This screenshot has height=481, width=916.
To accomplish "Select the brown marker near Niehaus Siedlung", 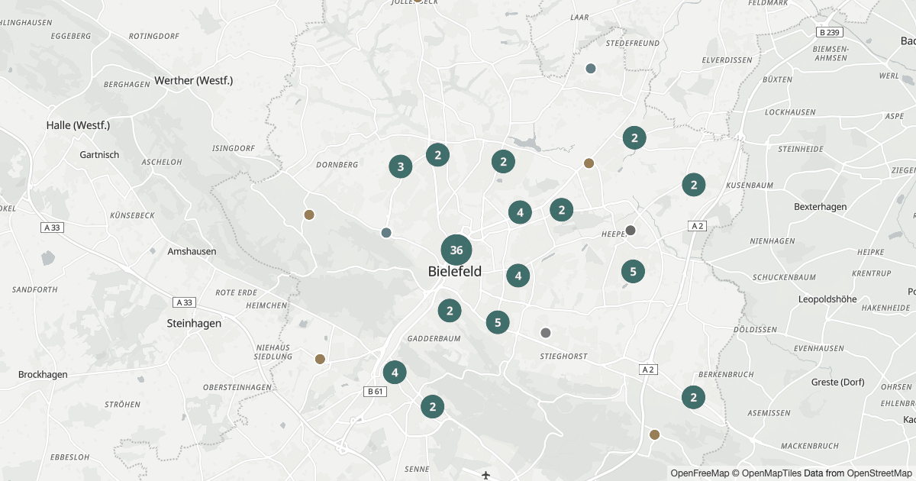I will point(320,359).
